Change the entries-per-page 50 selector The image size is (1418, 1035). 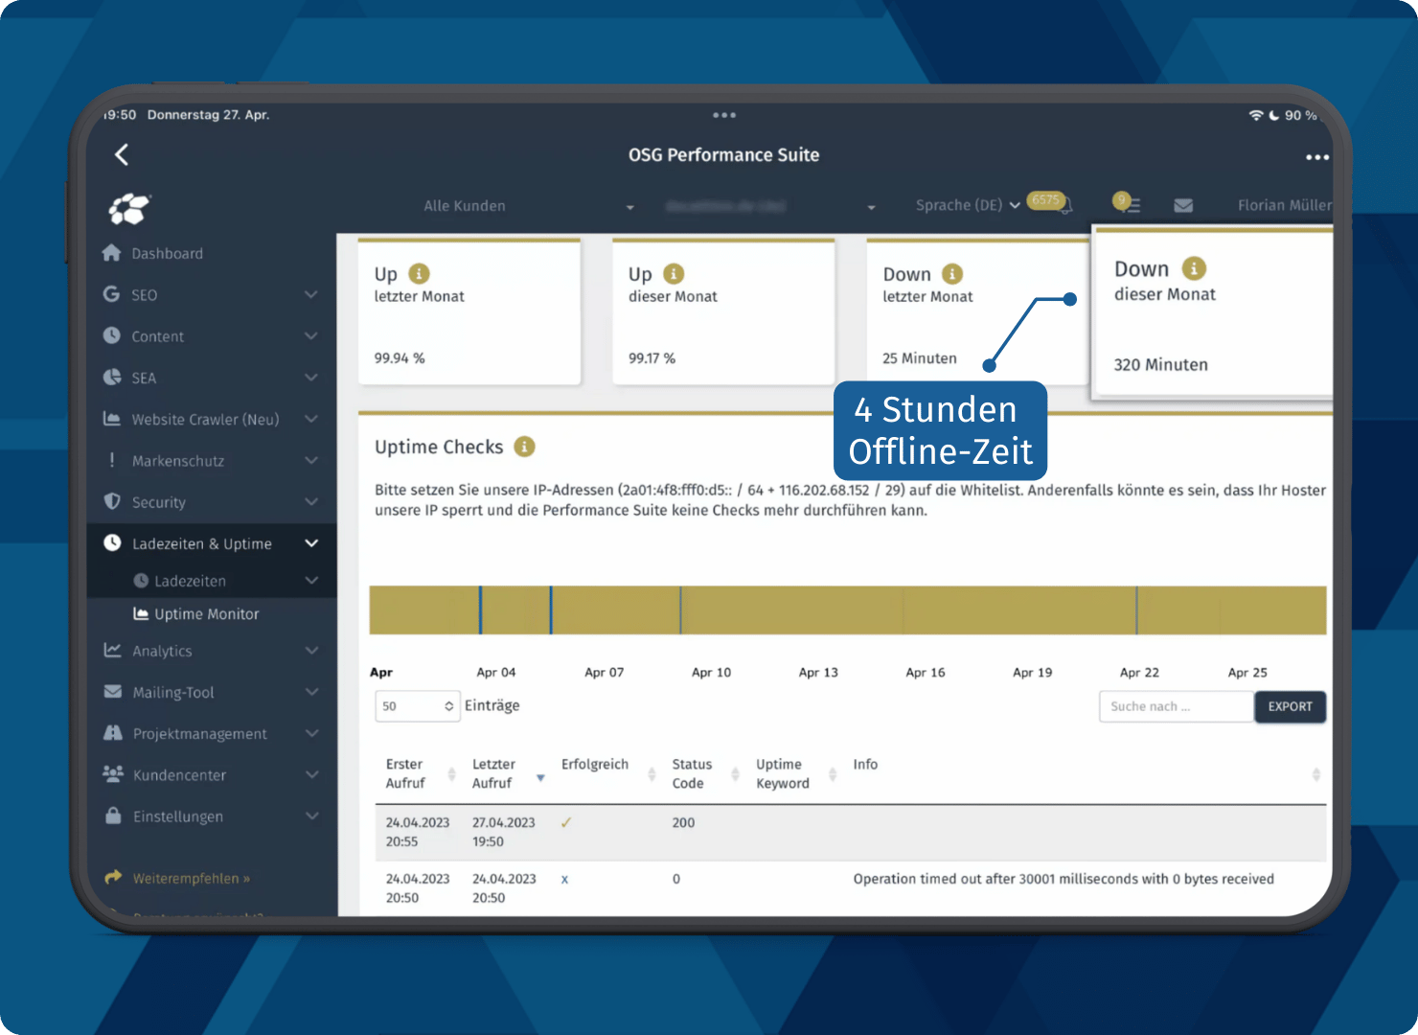point(418,706)
